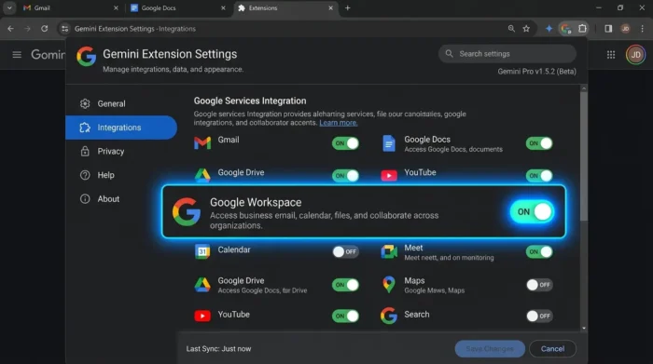The image size is (653, 364).
Task: Toggle the Gmail integration switch
Action: point(345,143)
